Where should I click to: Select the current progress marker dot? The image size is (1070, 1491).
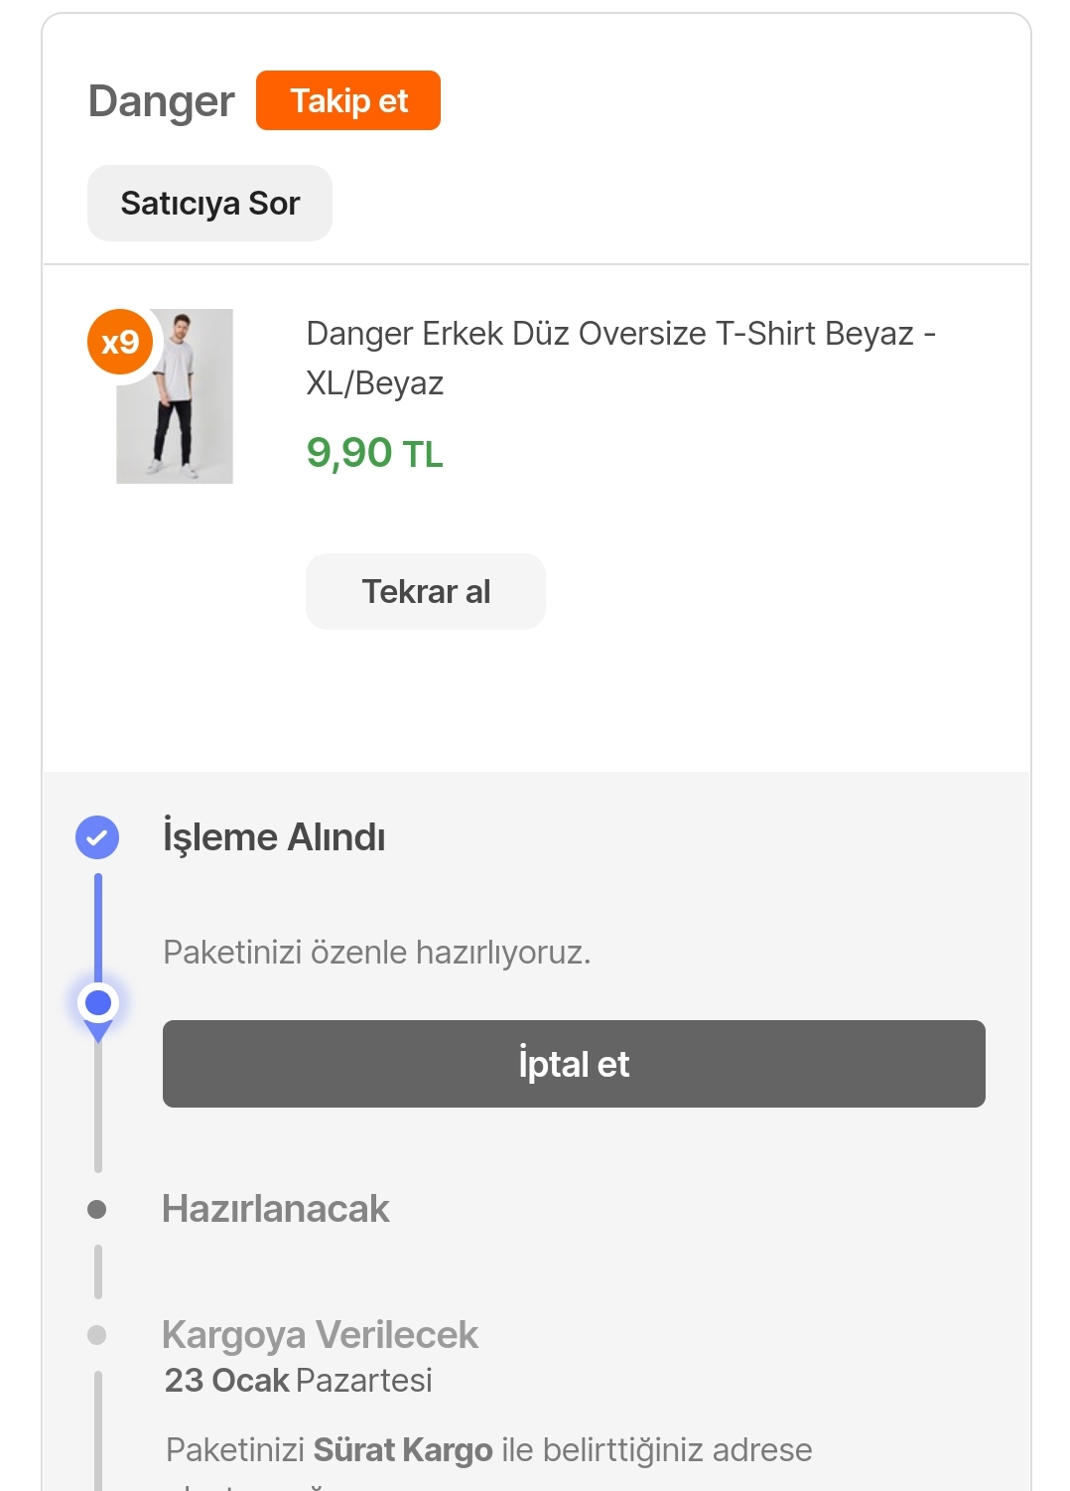coord(98,1003)
